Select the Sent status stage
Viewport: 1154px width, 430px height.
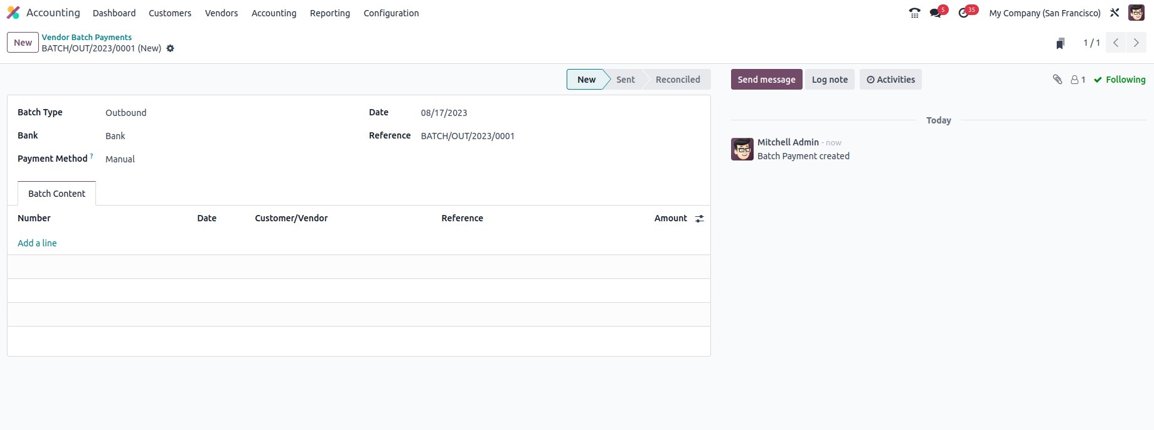point(626,80)
